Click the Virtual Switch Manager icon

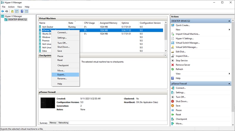click(173, 43)
